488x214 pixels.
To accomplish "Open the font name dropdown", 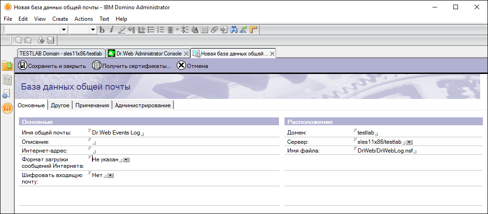I will coord(64,30).
